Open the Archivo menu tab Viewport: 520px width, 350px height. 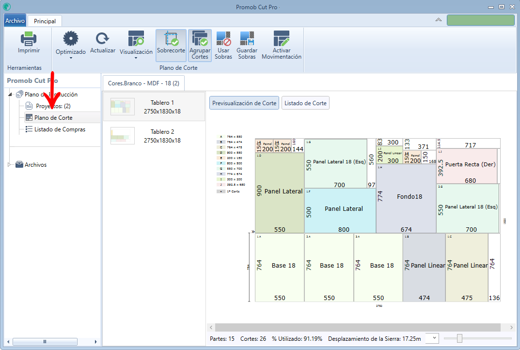[x=15, y=20]
